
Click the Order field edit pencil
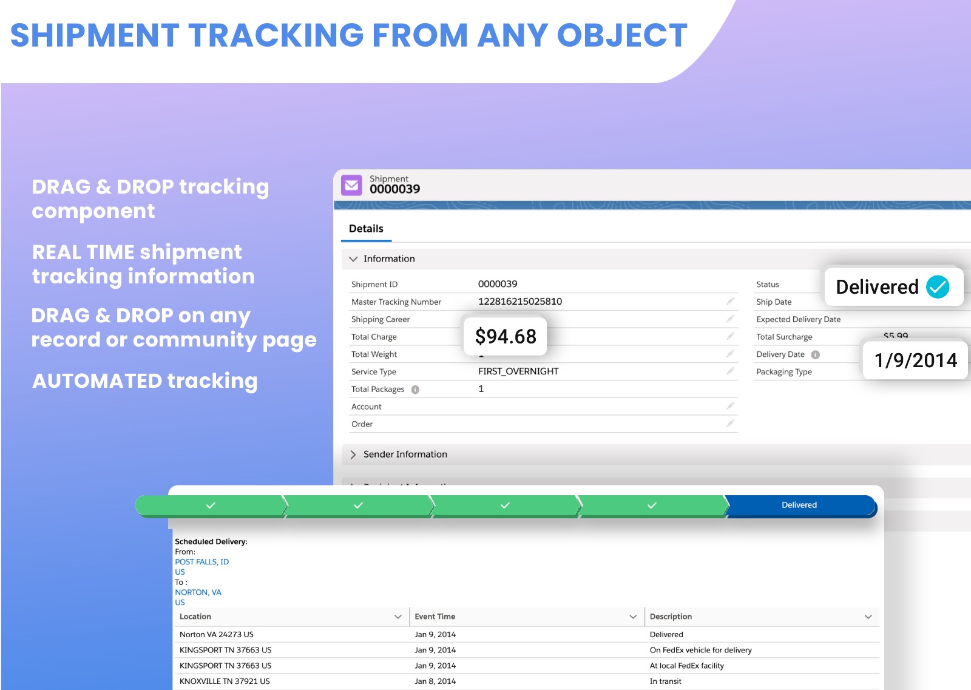click(730, 424)
